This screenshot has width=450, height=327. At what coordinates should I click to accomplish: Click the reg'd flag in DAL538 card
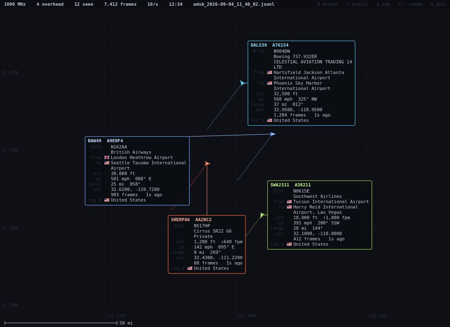[x=270, y=121]
